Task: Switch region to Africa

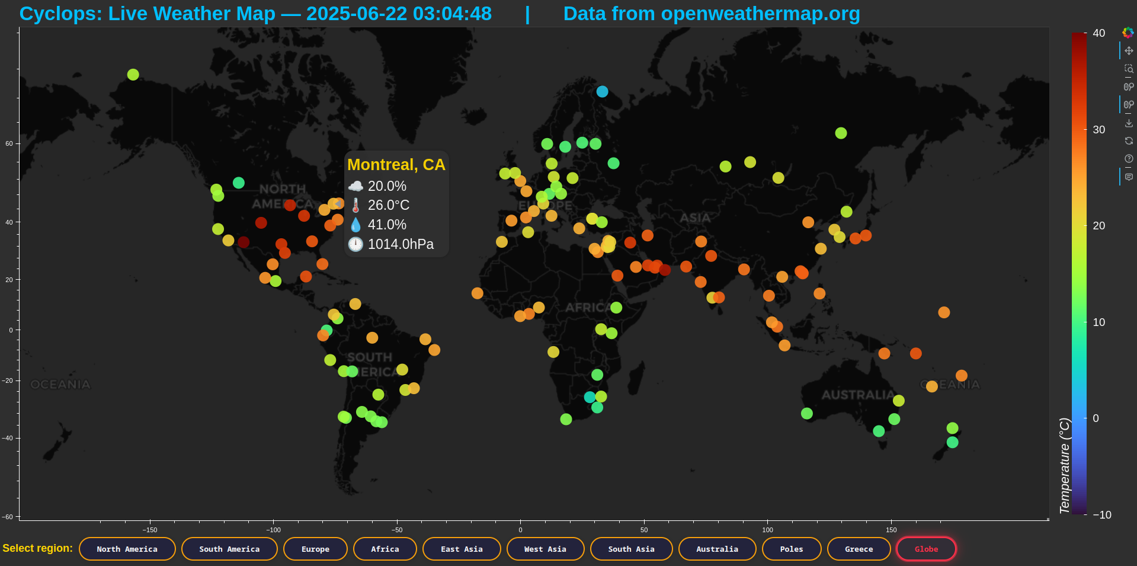Action: pyautogui.click(x=385, y=549)
